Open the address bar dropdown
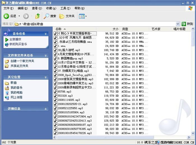 (178, 24)
